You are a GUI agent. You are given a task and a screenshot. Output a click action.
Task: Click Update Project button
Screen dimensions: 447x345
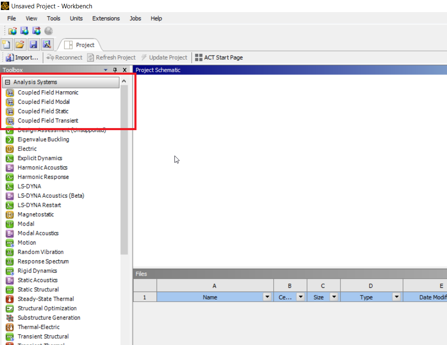(x=164, y=58)
